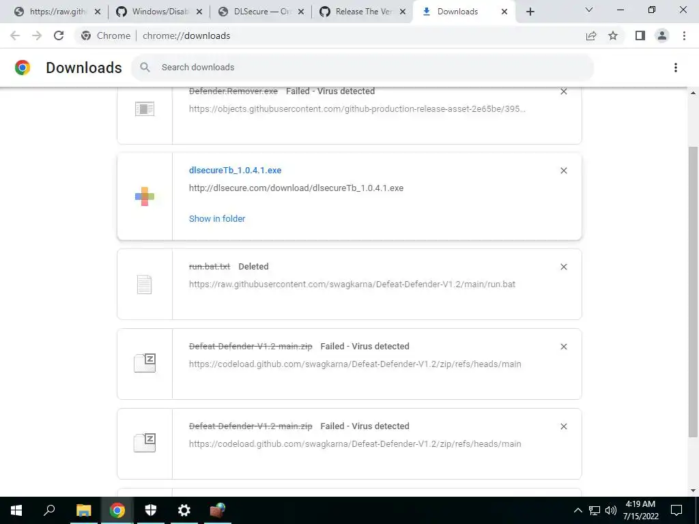This screenshot has height=524, width=699.
Task: Open Chrome's three-dot menu in toolbar
Action: [684, 35]
